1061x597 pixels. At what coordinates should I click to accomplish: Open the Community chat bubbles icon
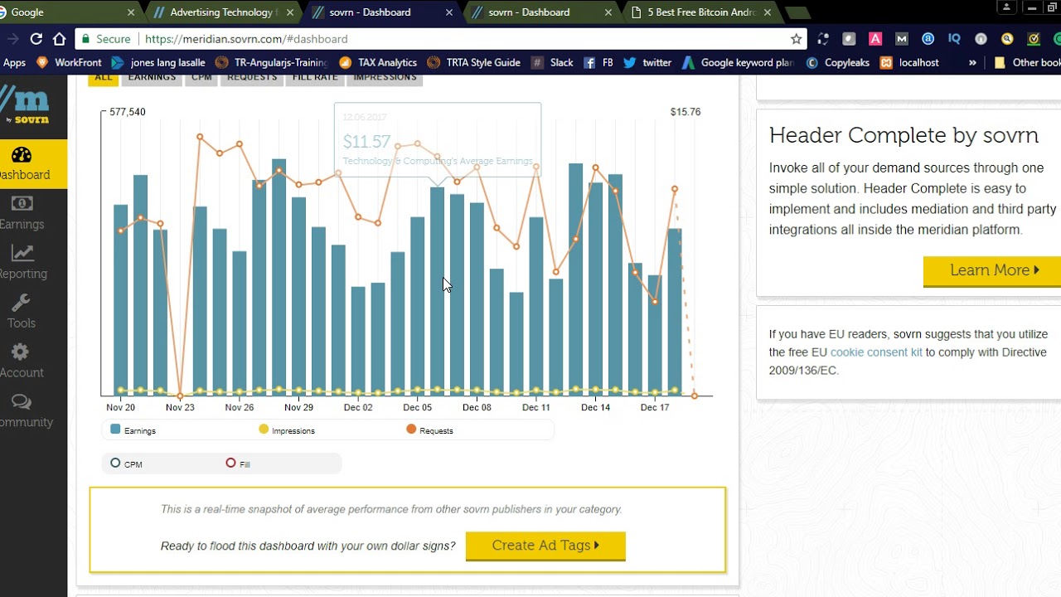[22, 402]
